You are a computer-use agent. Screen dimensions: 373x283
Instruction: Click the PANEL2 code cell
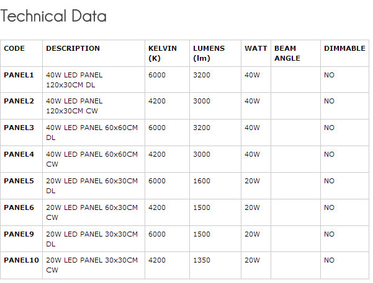(x=19, y=101)
